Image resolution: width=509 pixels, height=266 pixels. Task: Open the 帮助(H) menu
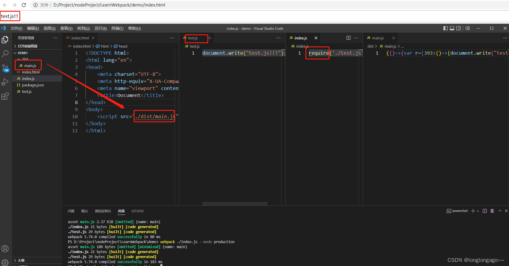[x=135, y=28]
